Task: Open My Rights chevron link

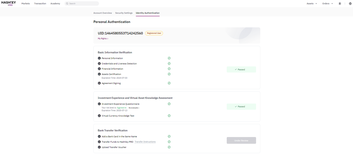Action: (x=103, y=39)
